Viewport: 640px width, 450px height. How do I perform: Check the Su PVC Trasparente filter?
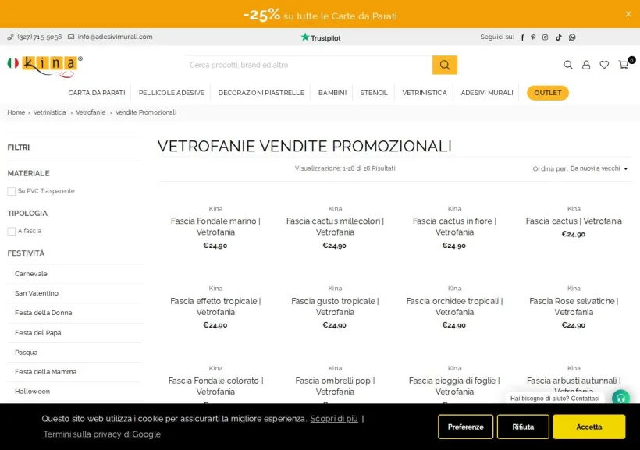(12, 191)
